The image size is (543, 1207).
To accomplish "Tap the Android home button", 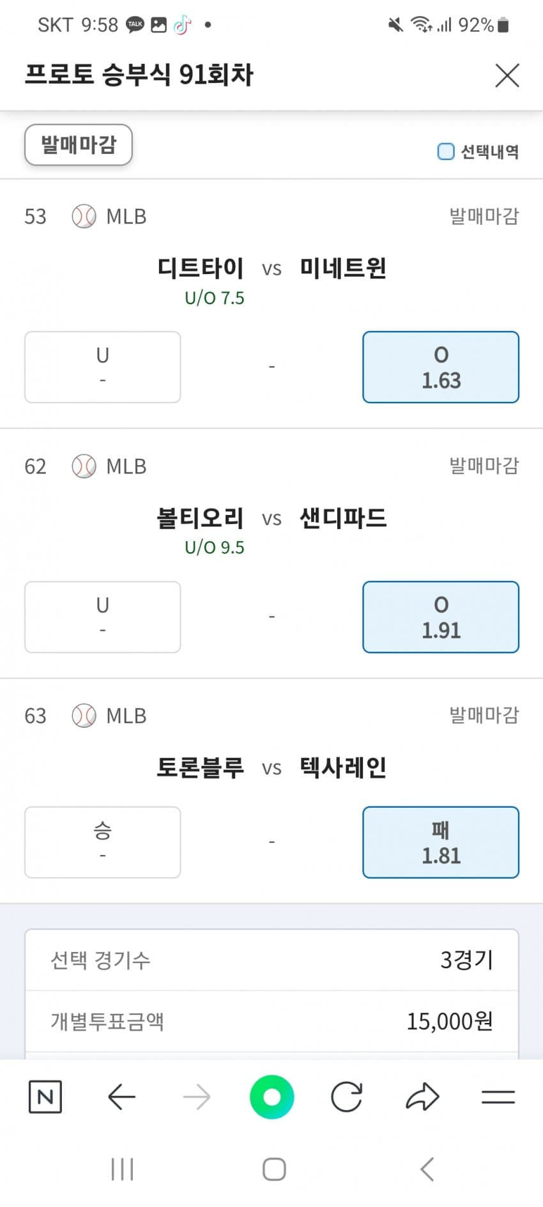I will pos(274,1170).
